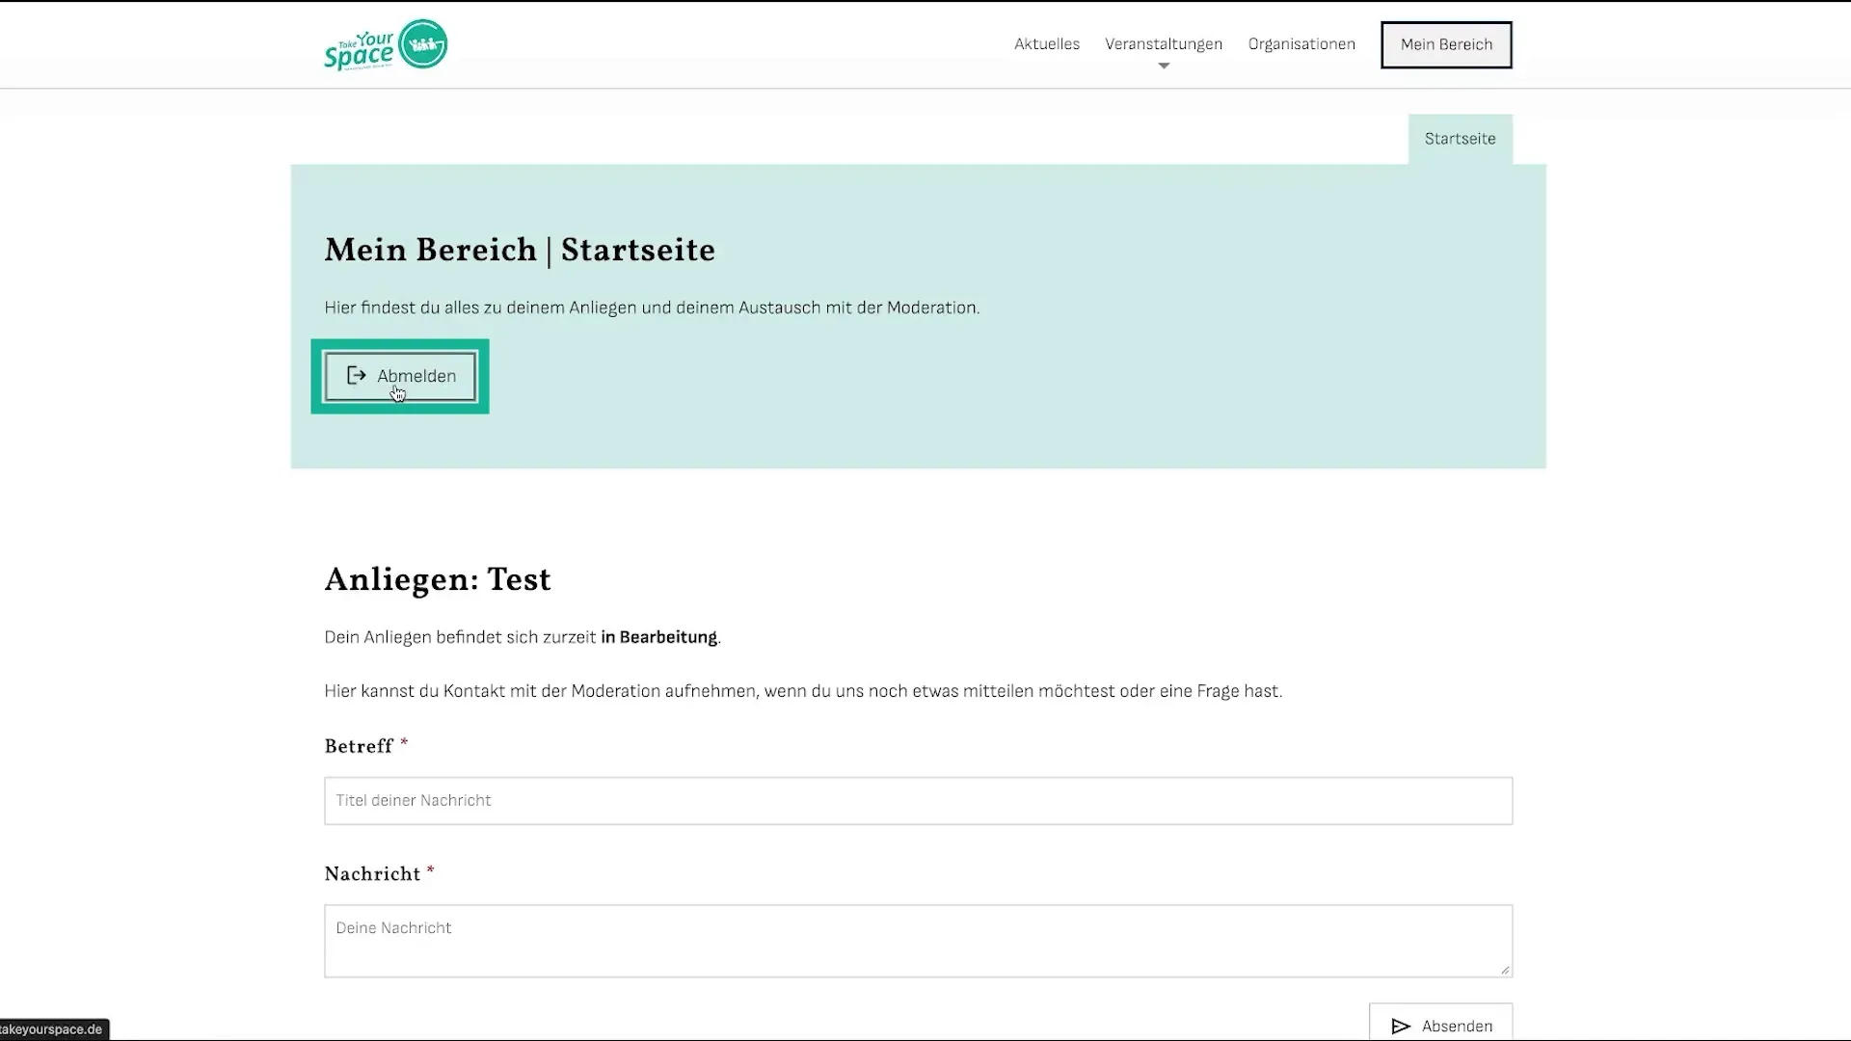1851x1041 pixels.
Task: Open the Mein Bereich button
Action: click(x=1446, y=44)
